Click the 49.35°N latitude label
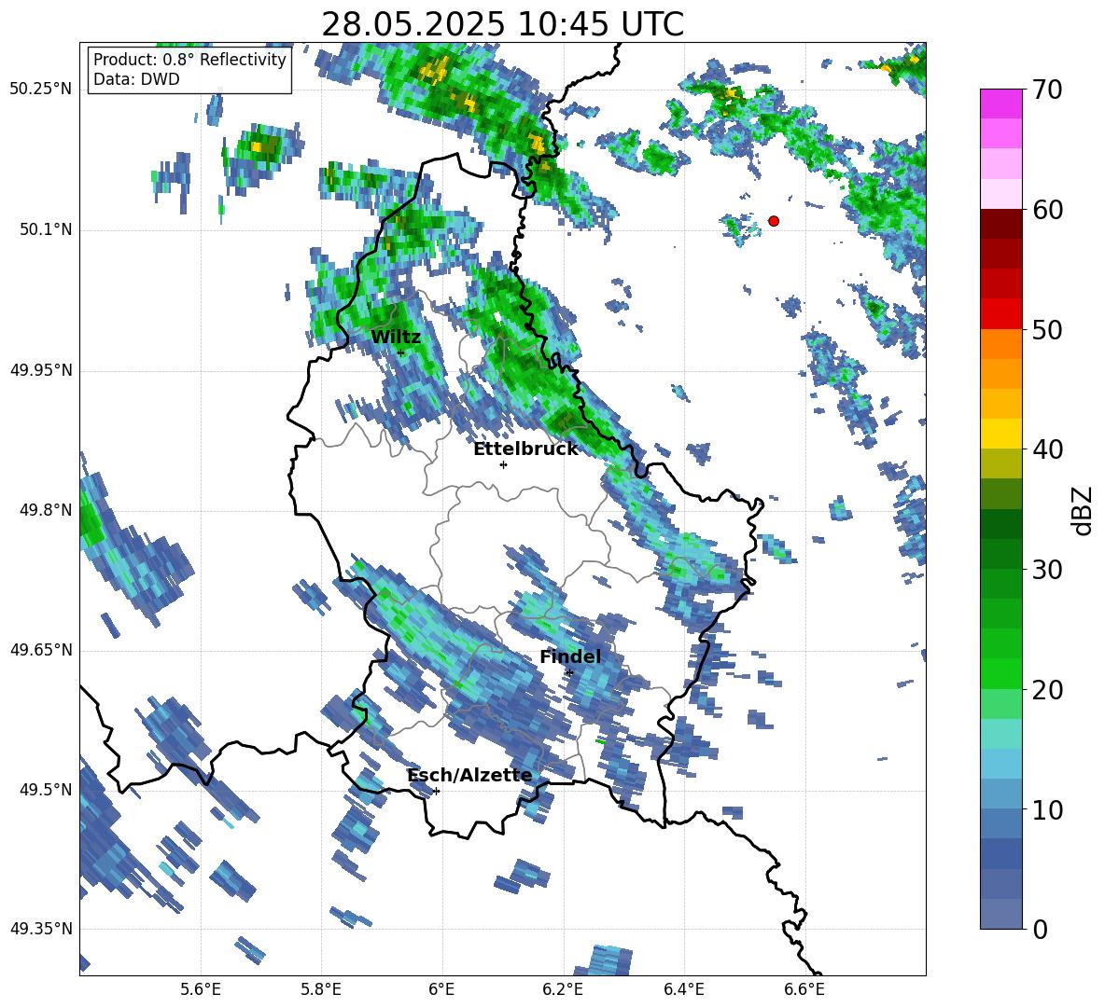 point(41,929)
